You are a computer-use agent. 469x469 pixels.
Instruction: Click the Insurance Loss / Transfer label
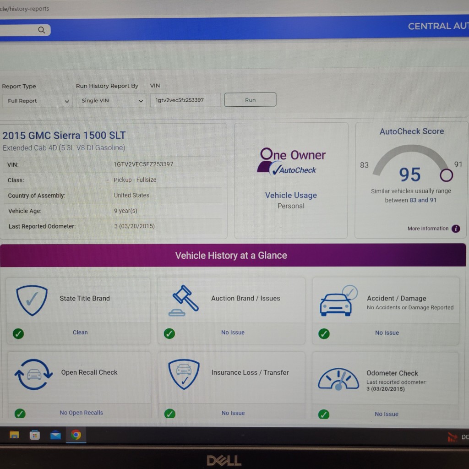click(x=250, y=372)
